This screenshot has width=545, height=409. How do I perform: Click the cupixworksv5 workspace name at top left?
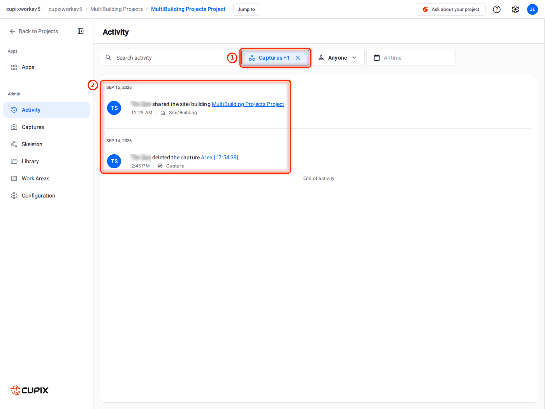click(23, 9)
